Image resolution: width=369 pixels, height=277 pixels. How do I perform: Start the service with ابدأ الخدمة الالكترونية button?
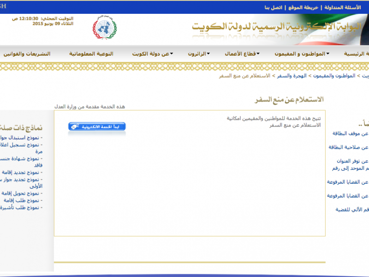(x=97, y=126)
